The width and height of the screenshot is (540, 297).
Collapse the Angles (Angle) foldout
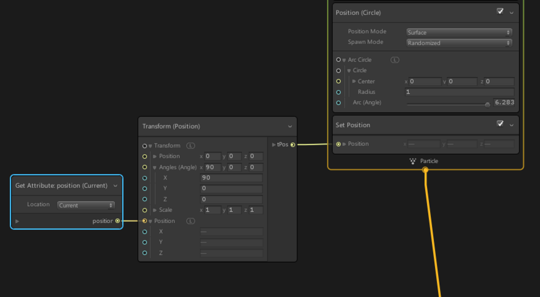pyautogui.click(x=155, y=167)
